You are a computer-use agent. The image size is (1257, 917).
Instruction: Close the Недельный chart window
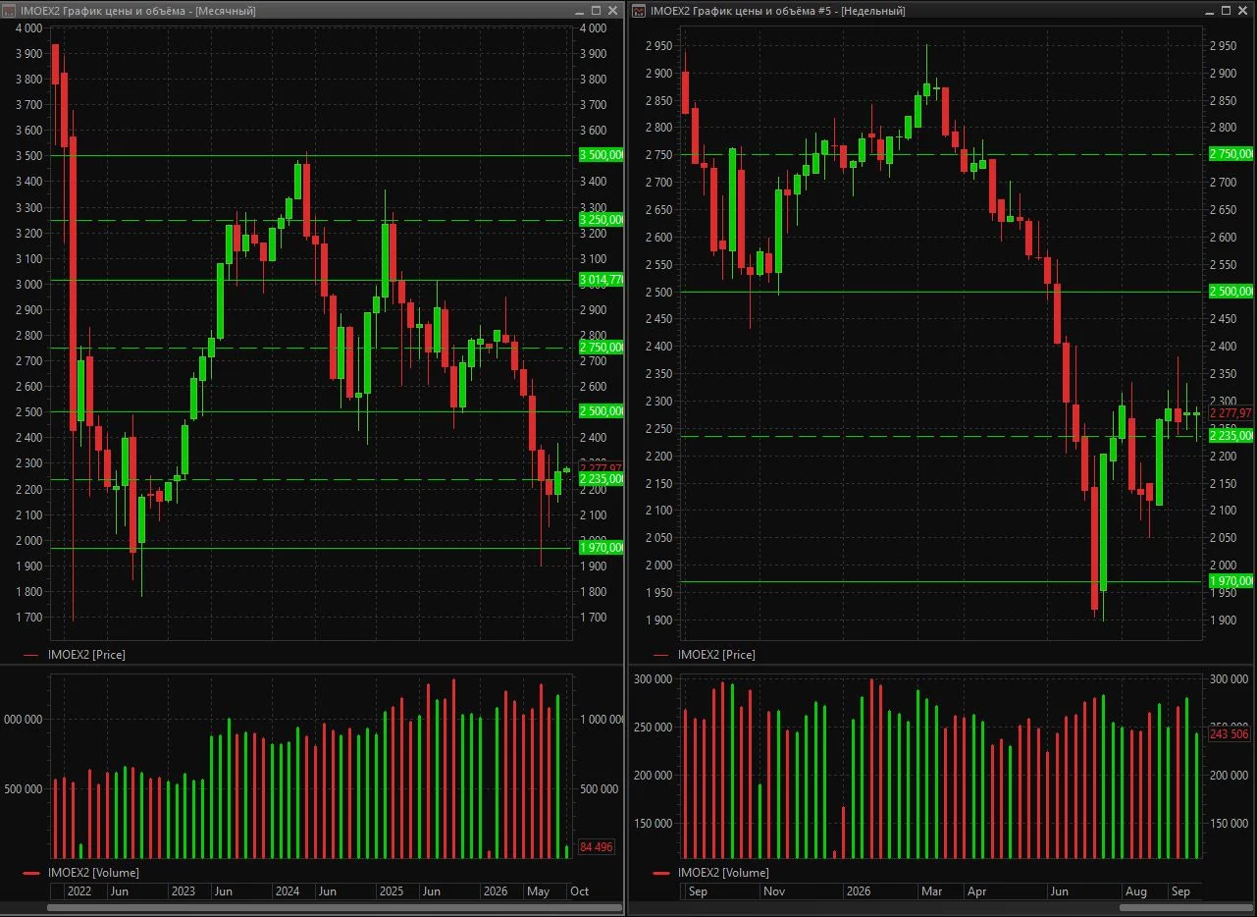click(x=1243, y=10)
